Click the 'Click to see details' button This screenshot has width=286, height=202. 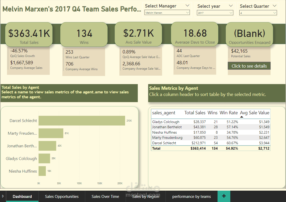coord(249,66)
